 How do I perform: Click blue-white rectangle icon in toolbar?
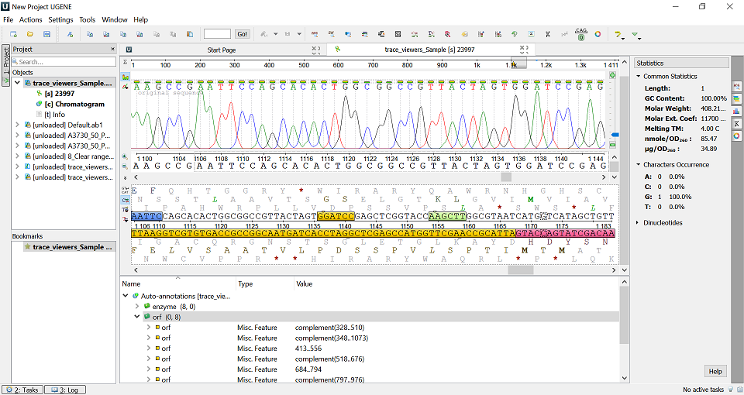[x=531, y=34]
